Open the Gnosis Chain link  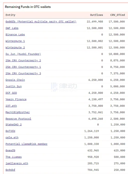coord(15,80)
